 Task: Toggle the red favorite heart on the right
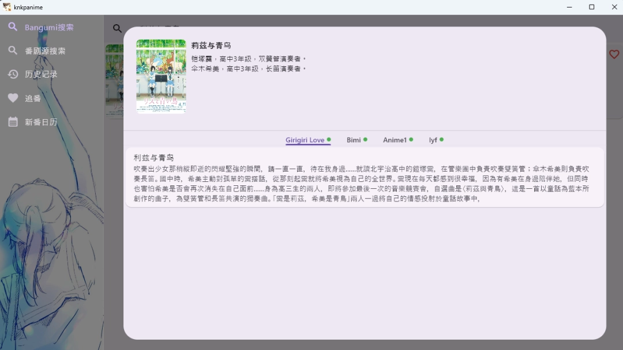(x=614, y=54)
